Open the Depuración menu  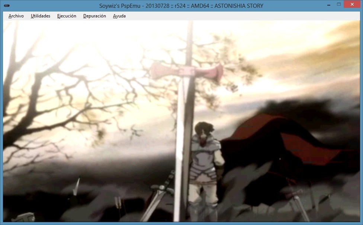[94, 16]
